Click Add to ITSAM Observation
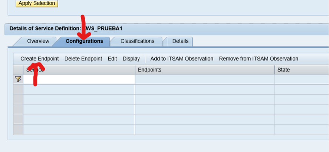 (182, 59)
